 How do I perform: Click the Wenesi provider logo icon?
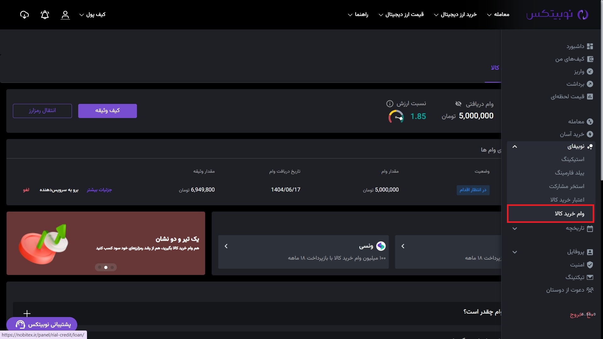point(381,246)
